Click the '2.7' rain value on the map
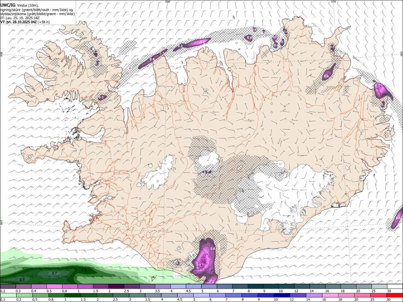403x302 pixels. click(54, 273)
